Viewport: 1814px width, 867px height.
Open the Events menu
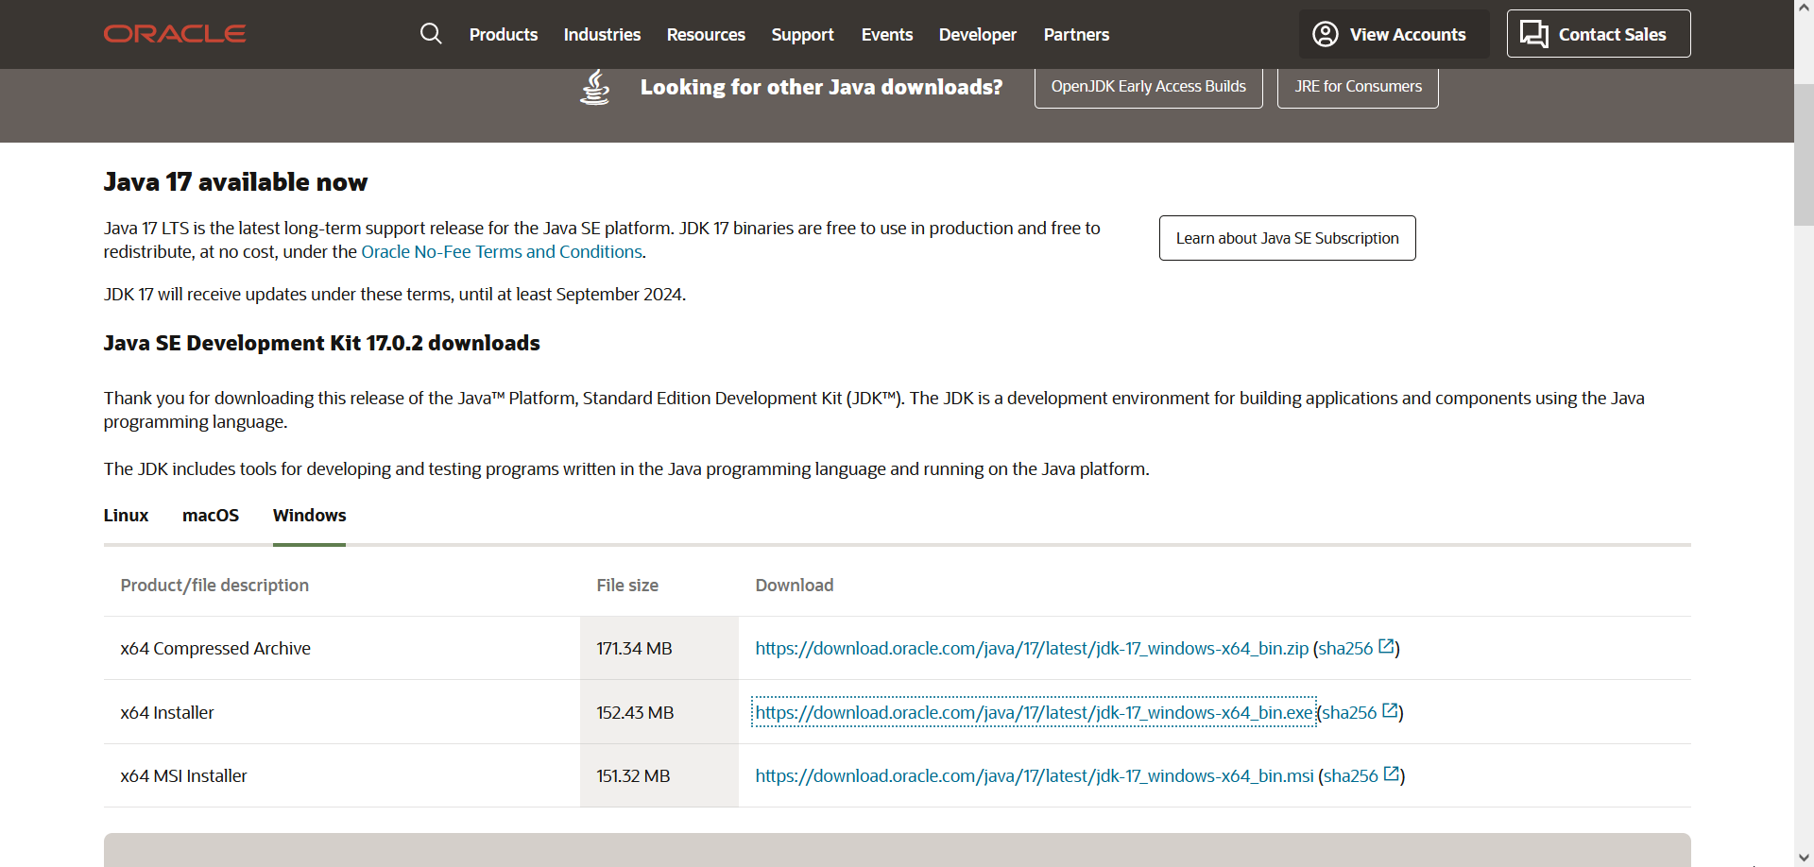click(x=887, y=35)
